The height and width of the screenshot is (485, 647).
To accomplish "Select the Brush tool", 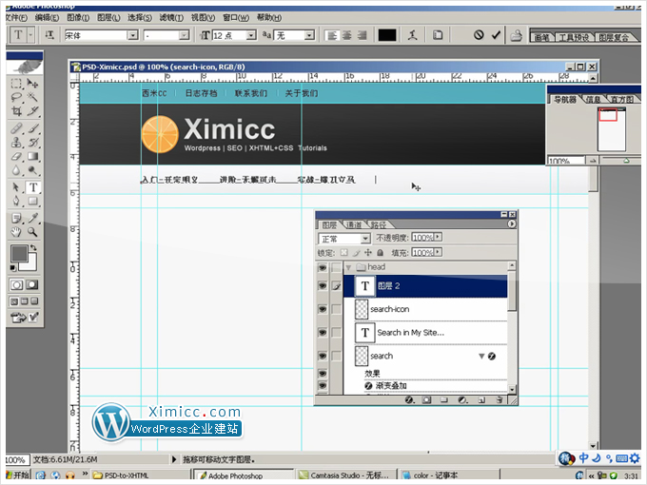I will [32, 128].
